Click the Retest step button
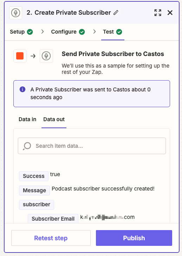 pyautogui.click(x=51, y=238)
